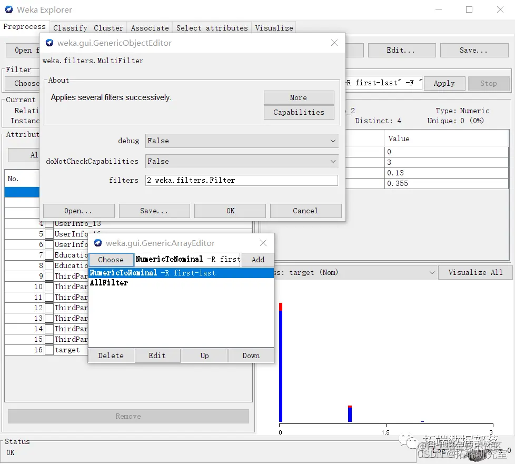The width and height of the screenshot is (515, 464).
Task: Check the attribute 6 checkbox
Action: coord(49,245)
